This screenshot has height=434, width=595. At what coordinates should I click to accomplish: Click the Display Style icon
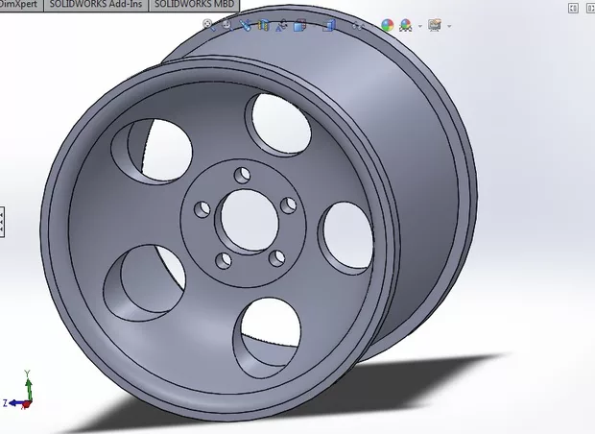[x=326, y=25]
